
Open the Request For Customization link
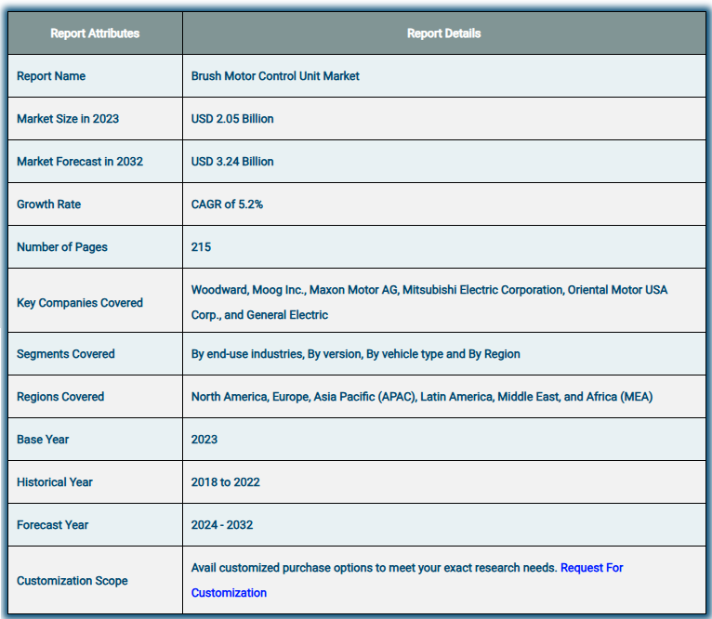pyautogui.click(x=591, y=568)
